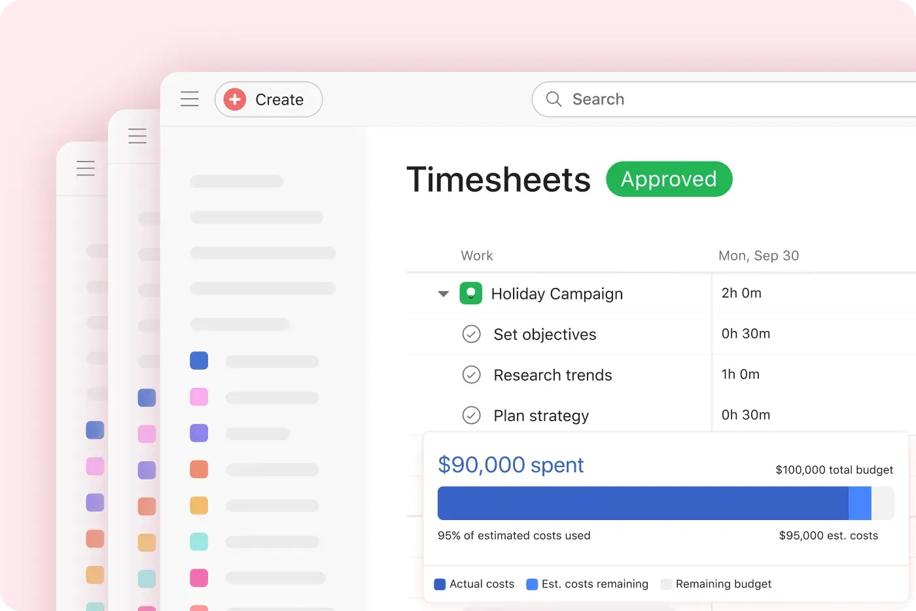Open the hamburger menu on the back window
Screen dimensions: 916x611
coord(86,167)
